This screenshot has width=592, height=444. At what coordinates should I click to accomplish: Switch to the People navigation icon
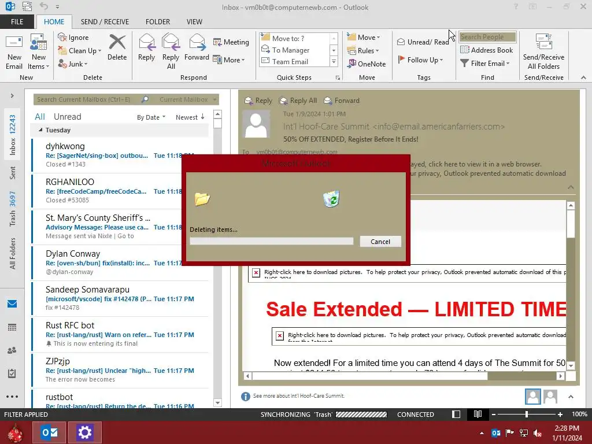pyautogui.click(x=12, y=350)
